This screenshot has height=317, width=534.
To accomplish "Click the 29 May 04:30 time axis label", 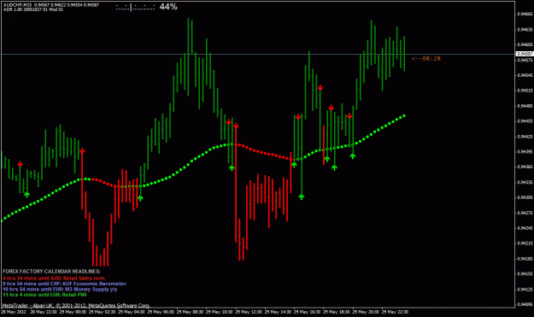I will [131, 312].
